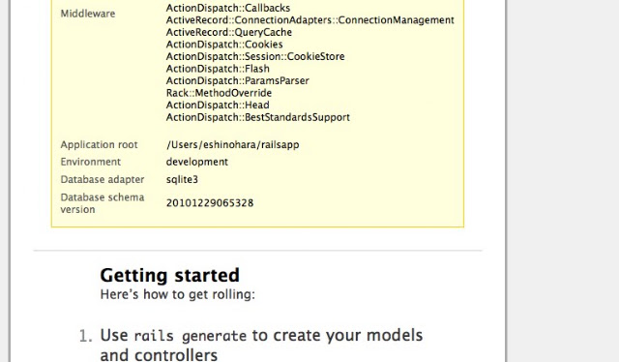Click the 'Database schema version' label

click(x=103, y=203)
